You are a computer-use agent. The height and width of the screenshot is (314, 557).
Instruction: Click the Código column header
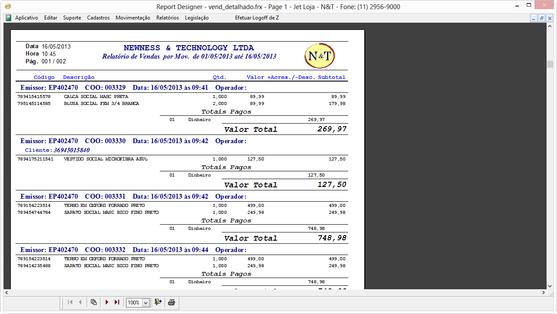click(x=44, y=77)
